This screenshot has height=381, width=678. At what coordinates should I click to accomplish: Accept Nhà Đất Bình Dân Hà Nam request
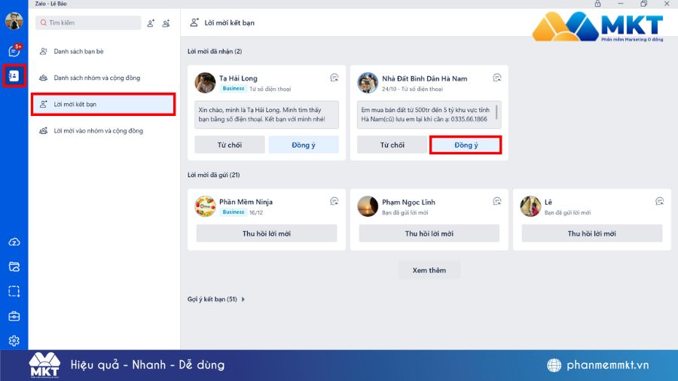pyautogui.click(x=466, y=145)
